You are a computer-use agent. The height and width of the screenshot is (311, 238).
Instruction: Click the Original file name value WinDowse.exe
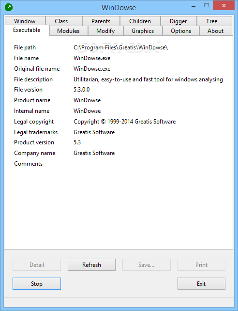92,69
